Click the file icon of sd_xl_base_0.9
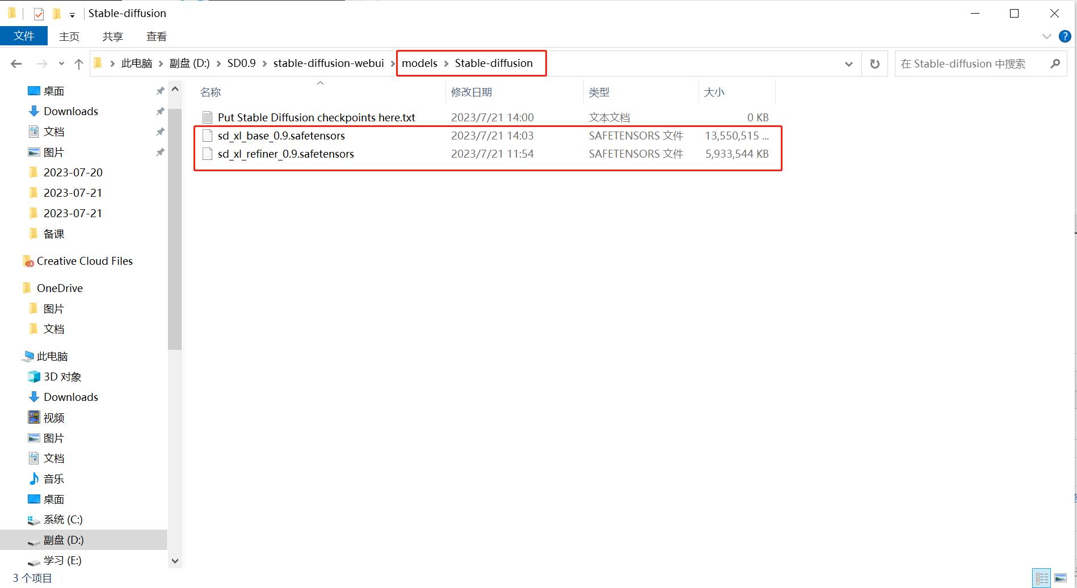The width and height of the screenshot is (1077, 588). [x=207, y=136]
